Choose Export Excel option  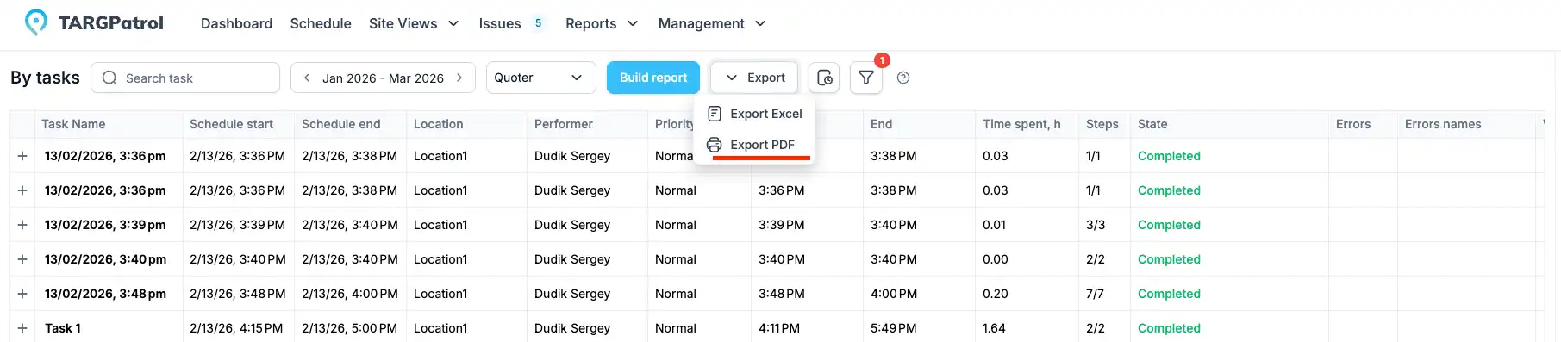[755, 114]
